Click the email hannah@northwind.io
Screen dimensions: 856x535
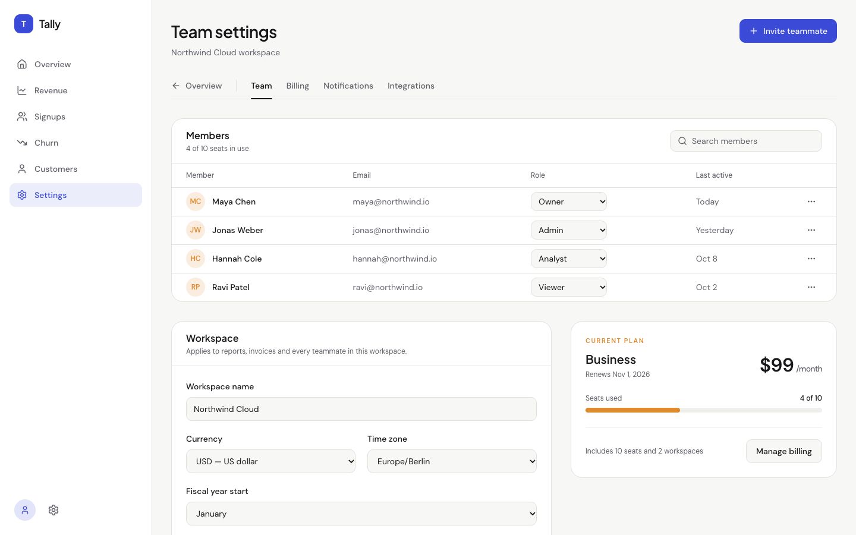click(395, 259)
